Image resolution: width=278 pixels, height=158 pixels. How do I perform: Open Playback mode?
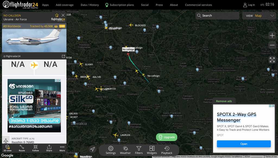click(167, 150)
